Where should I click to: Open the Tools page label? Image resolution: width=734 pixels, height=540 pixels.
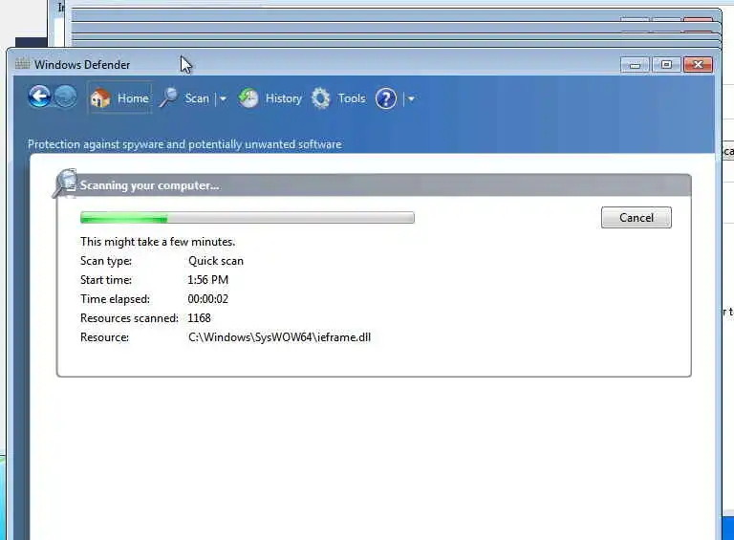click(352, 98)
